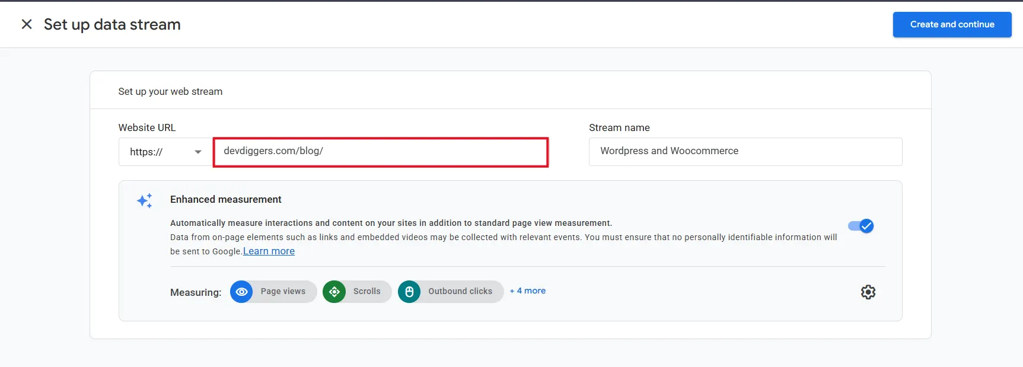Click the Enhanced measurement sparkle icon
1023x367 pixels.
point(145,200)
